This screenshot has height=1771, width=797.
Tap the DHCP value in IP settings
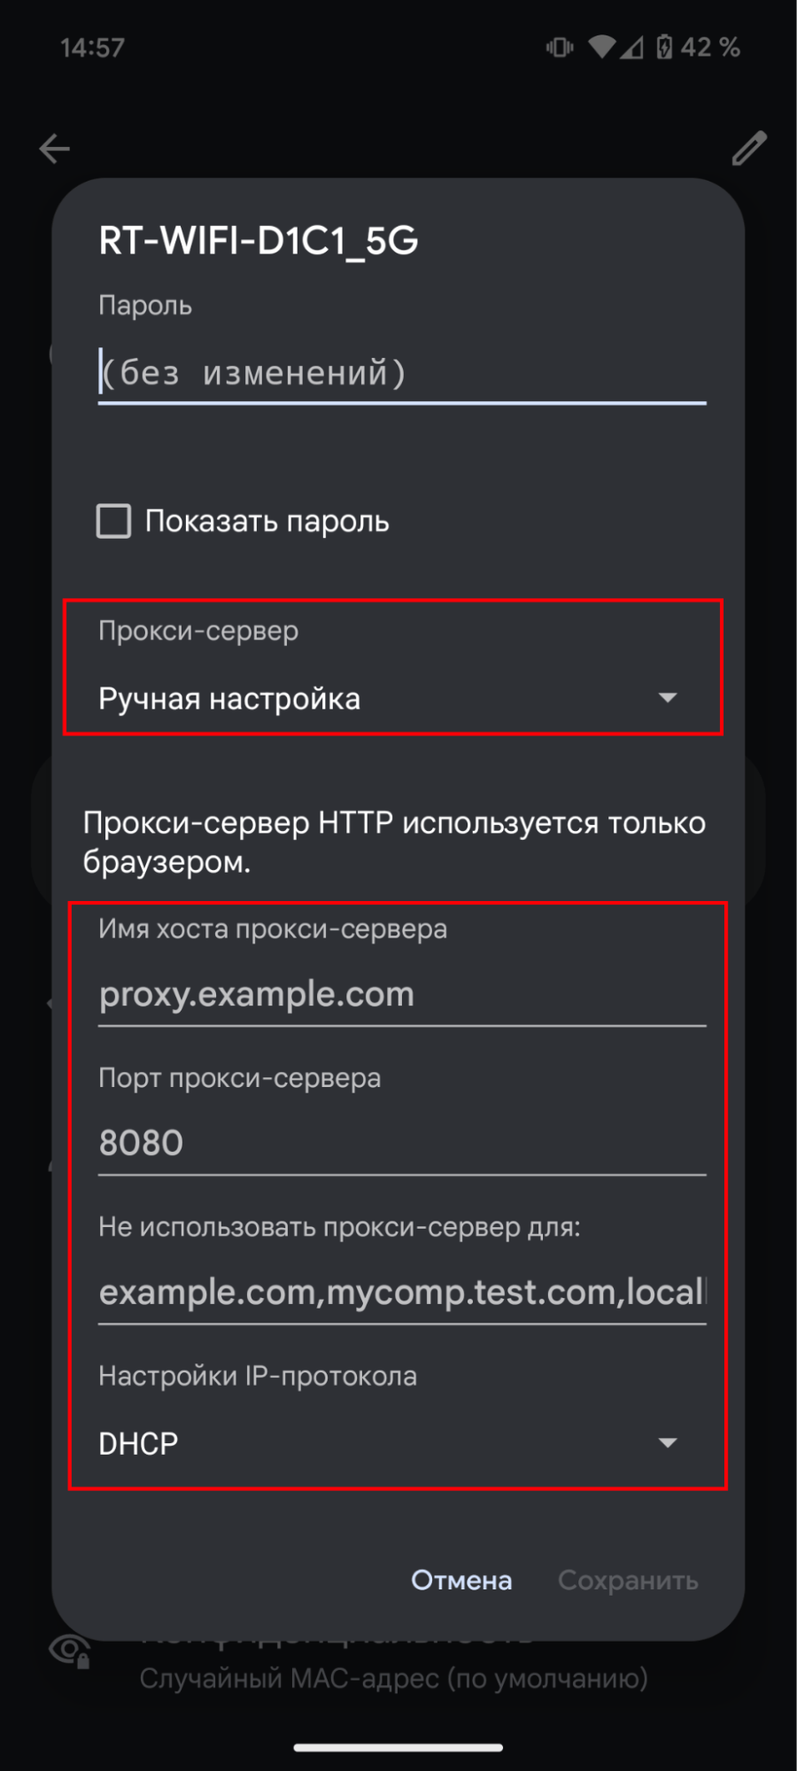(139, 1443)
